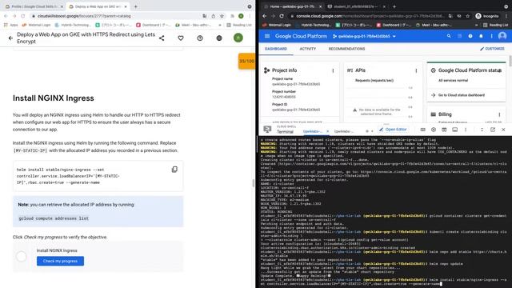Click the Open Editor button
This screenshot has height=288, width=512.
393,130
